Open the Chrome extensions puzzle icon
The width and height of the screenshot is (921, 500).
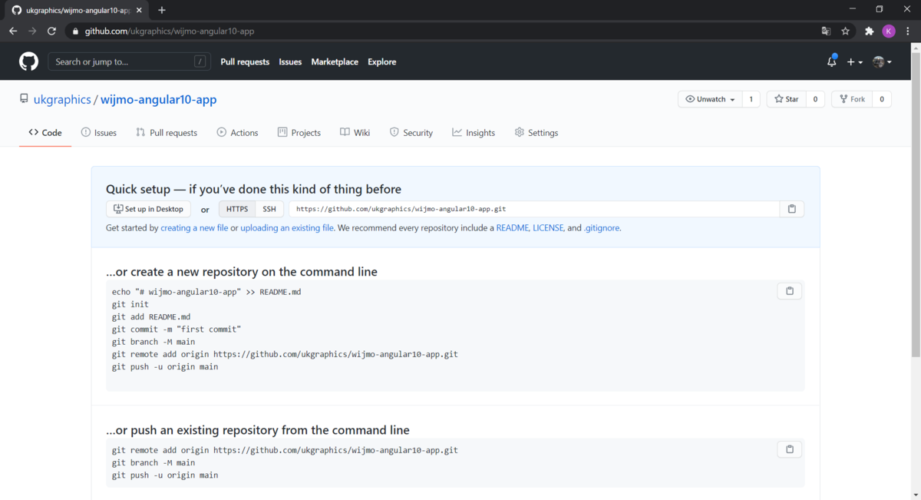coord(869,31)
